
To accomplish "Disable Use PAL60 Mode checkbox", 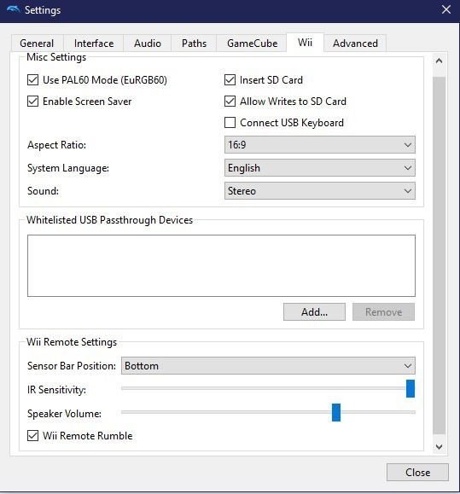I will coord(32,79).
